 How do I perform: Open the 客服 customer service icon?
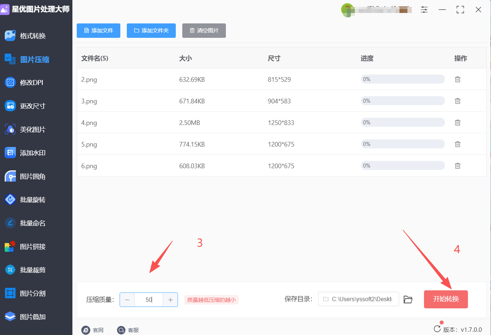121,330
